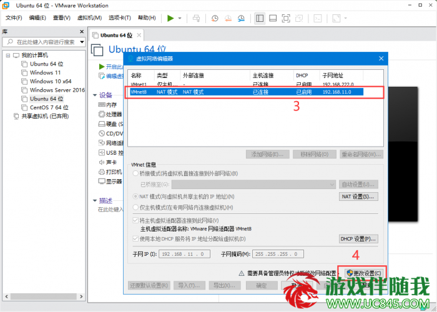
Task: Click the library panel horizontal scrollbar
Action: pos(44,296)
